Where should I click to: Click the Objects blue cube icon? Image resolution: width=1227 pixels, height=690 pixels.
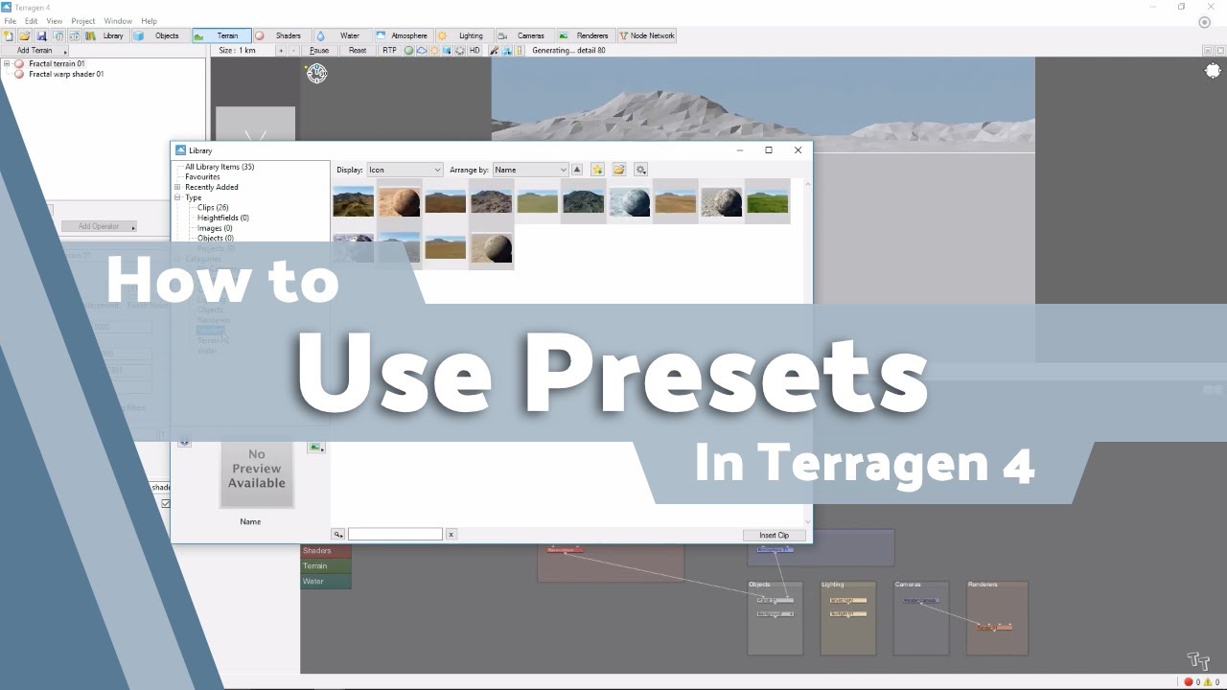[138, 35]
